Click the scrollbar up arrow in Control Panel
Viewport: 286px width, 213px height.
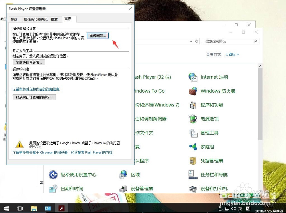(x=260, y=66)
